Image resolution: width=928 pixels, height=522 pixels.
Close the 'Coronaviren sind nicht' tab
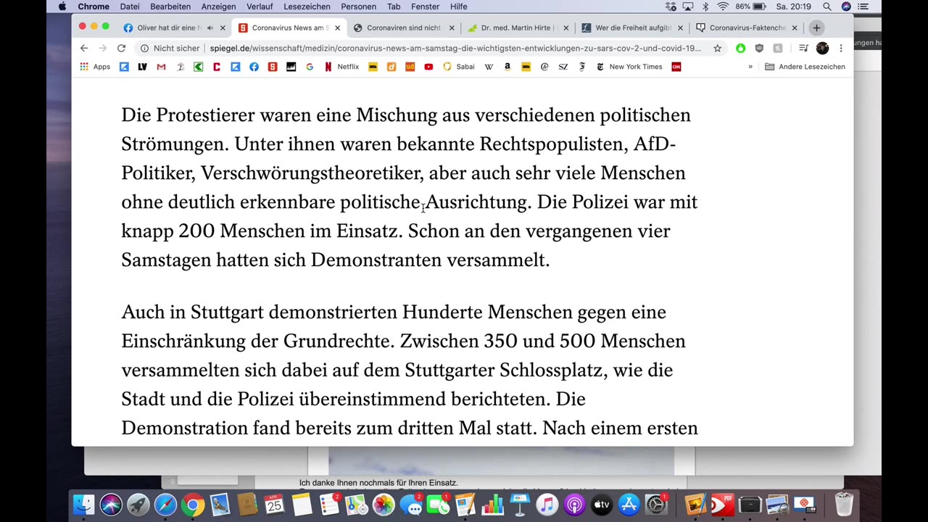click(x=452, y=28)
